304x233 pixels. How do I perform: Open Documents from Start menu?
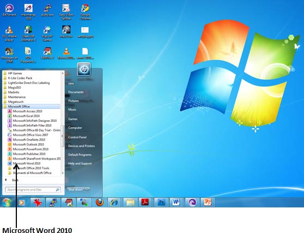pyautogui.click(x=76, y=92)
